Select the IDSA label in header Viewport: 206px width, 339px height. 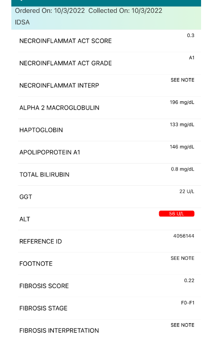[22, 22]
